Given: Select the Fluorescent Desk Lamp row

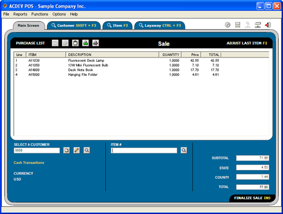Looking at the screenshot, I should coord(141,61).
